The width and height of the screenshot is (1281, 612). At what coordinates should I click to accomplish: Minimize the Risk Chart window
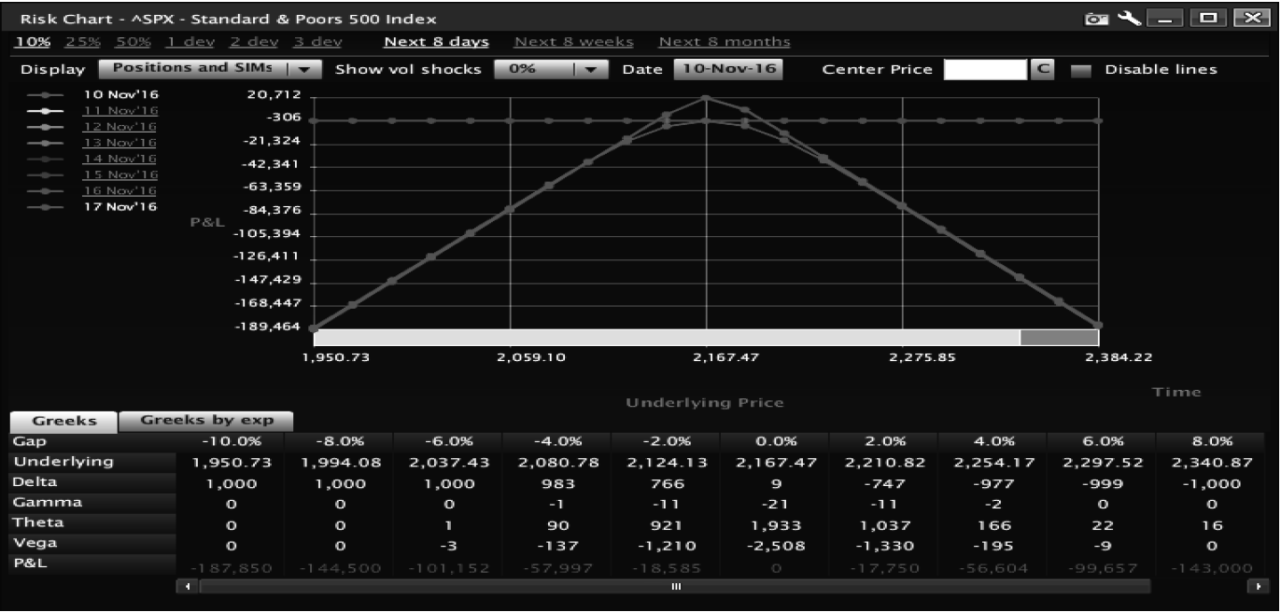point(1163,18)
